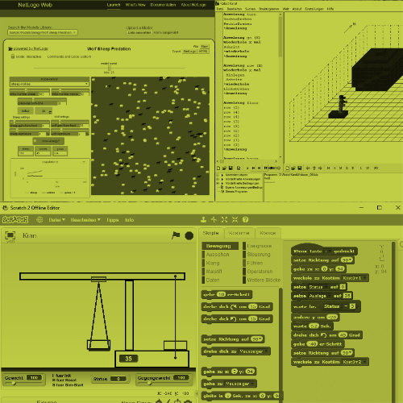Click the green flag in Scratch
The width and height of the screenshot is (403, 403).
click(x=176, y=235)
